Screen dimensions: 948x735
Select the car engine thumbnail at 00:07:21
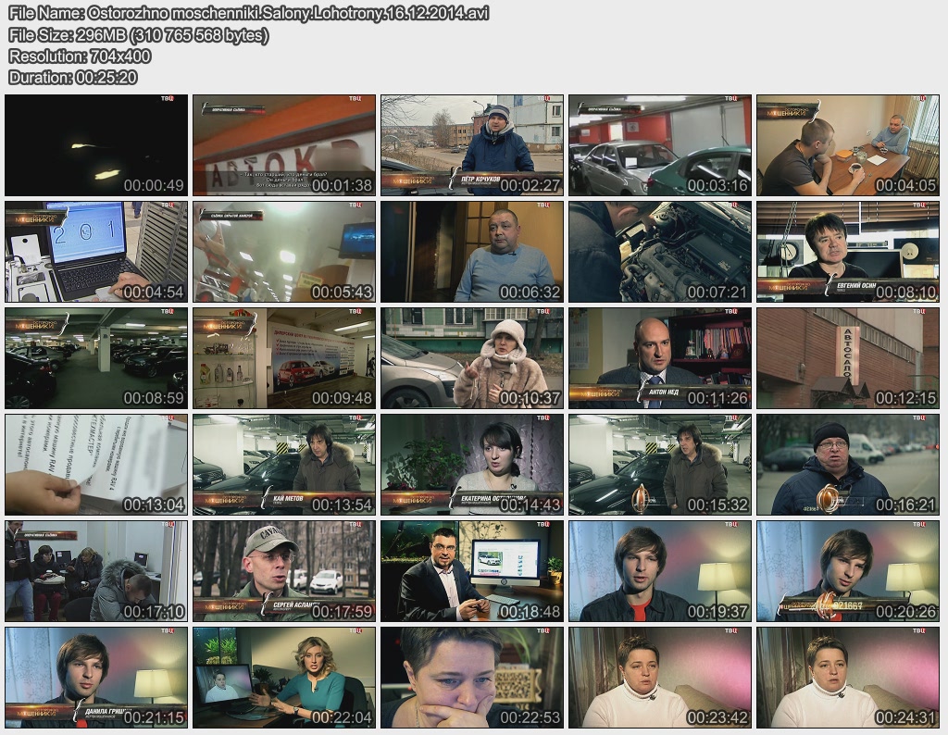(x=659, y=251)
